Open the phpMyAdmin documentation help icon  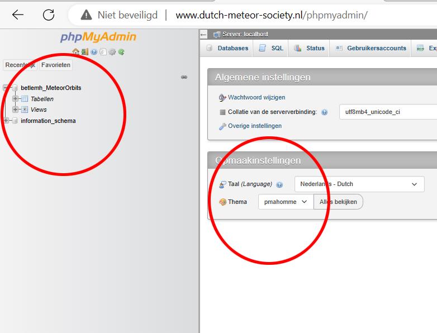click(x=94, y=51)
